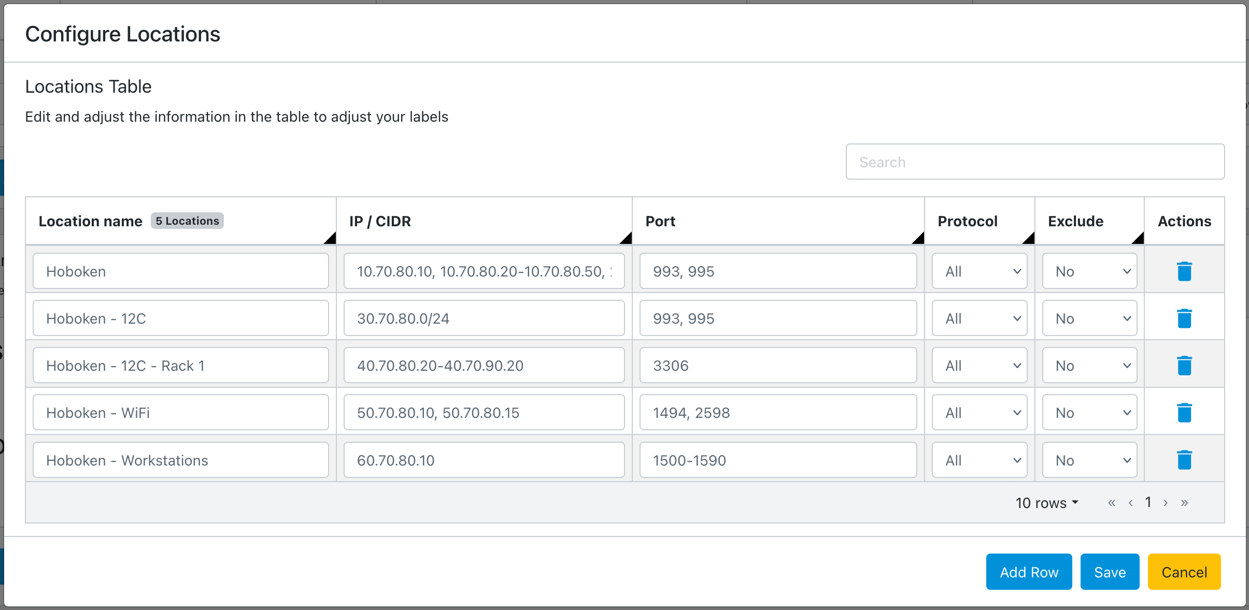Edit the Hoboken - WiFi name field
1249x610 pixels.
click(x=181, y=413)
